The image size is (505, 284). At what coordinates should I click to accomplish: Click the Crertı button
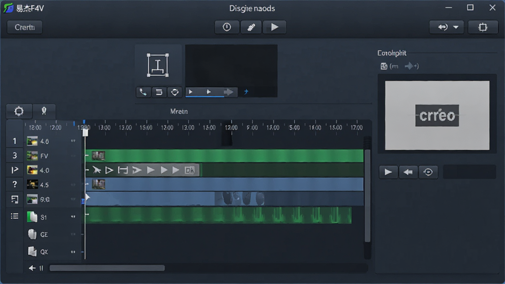25,28
